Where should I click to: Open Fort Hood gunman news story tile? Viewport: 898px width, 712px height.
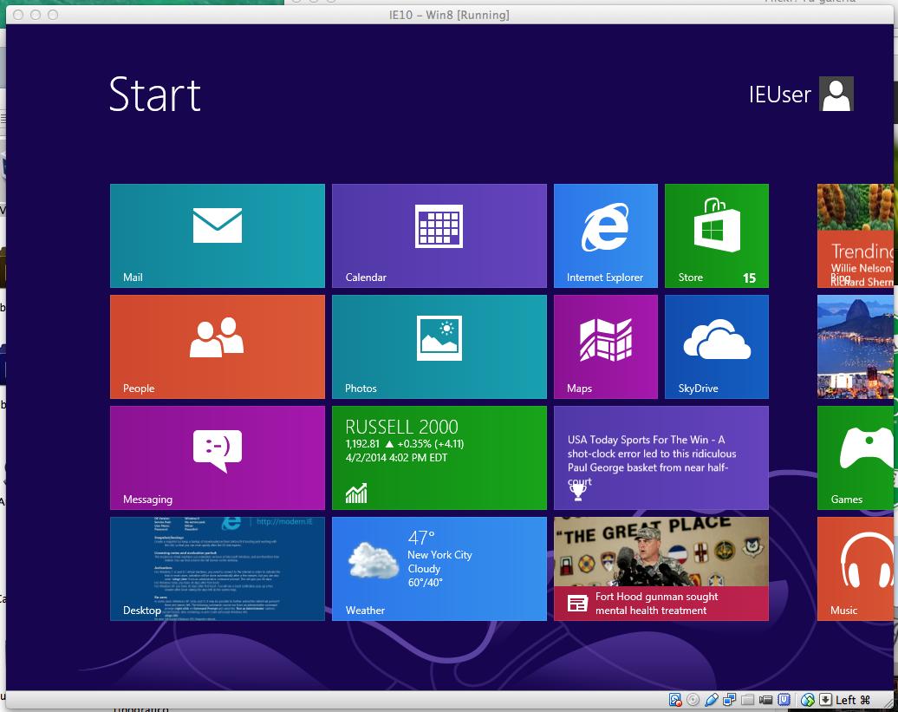(660, 568)
